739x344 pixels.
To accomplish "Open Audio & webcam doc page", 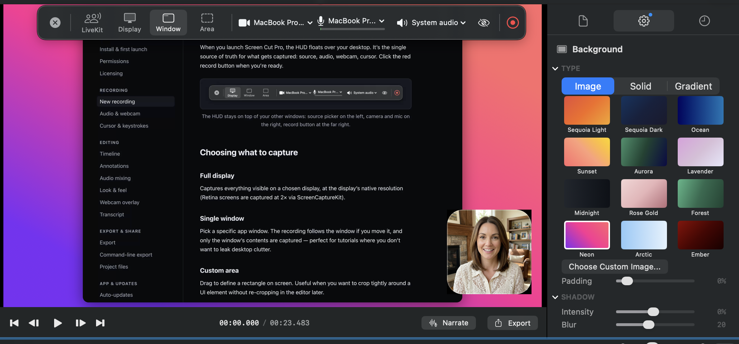I will 120,114.
